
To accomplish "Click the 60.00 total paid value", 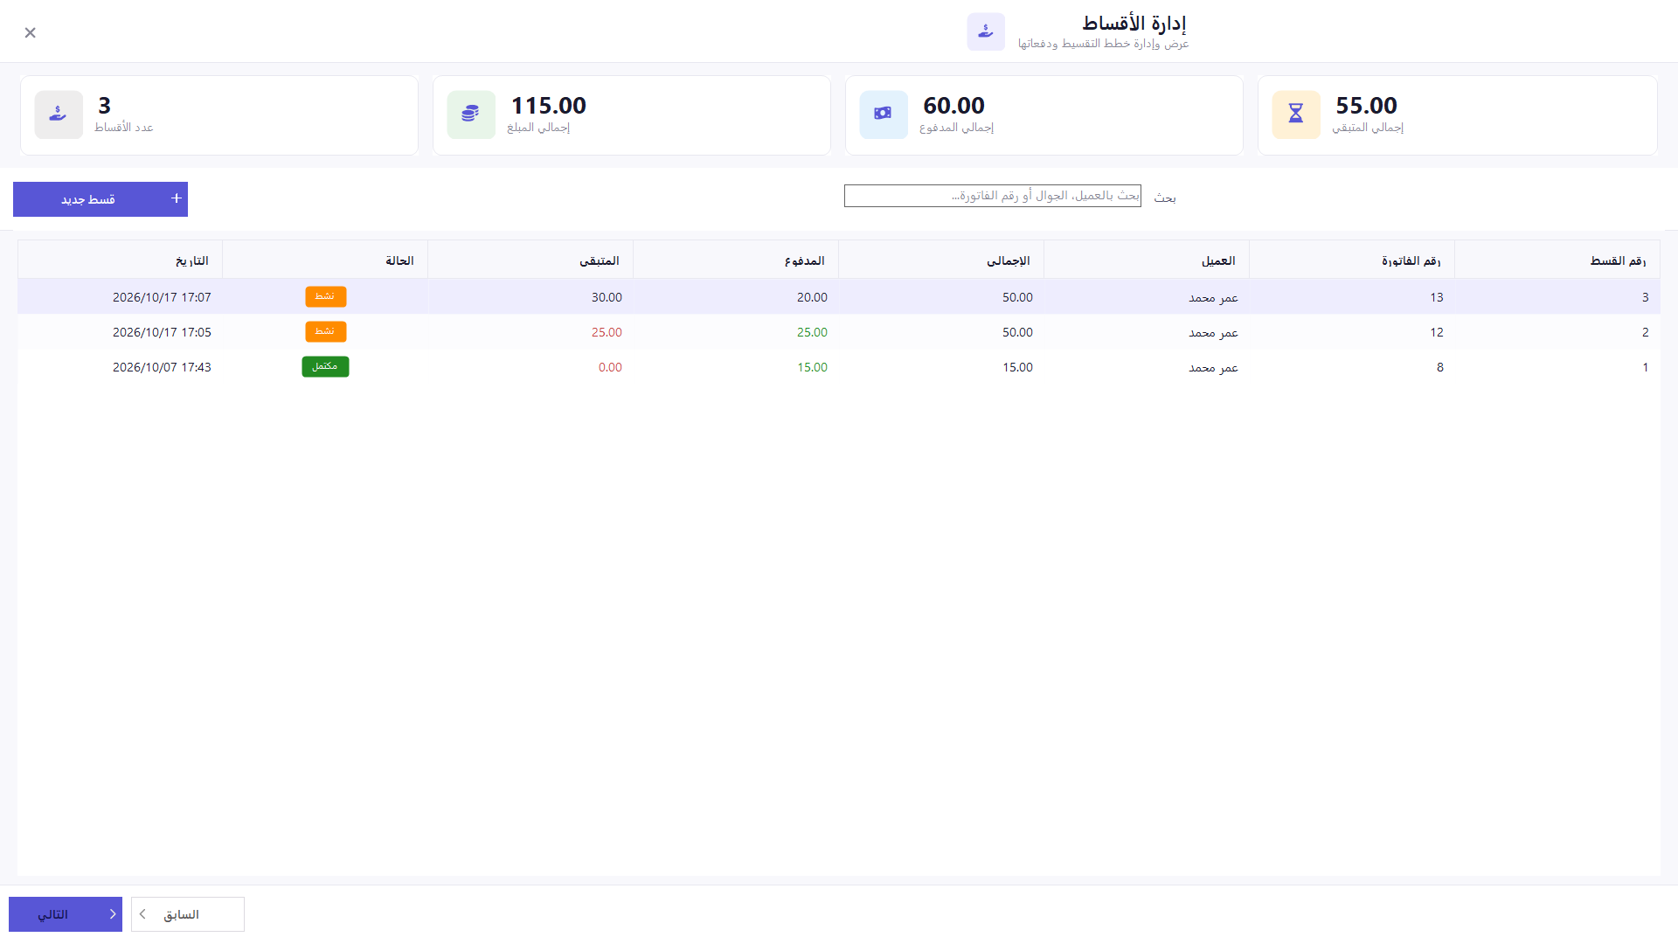I will [953, 106].
